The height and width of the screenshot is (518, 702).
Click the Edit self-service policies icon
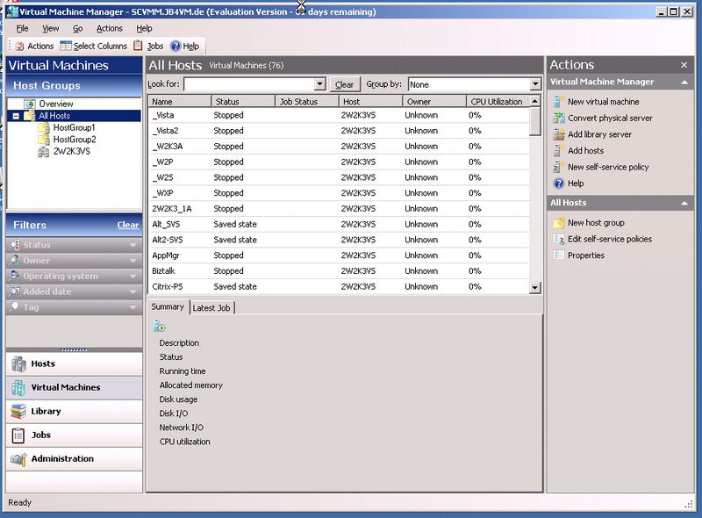tap(558, 239)
